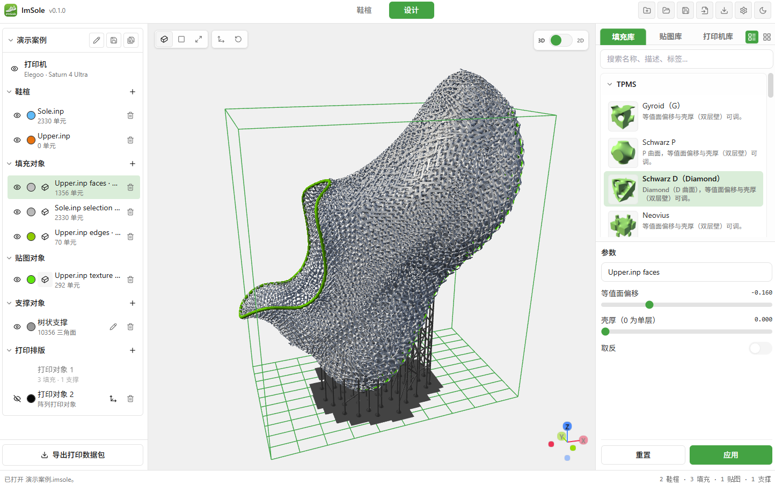Toggle the 3D/2D view switch
Screen dimensions: 775x485
[x=561, y=40]
